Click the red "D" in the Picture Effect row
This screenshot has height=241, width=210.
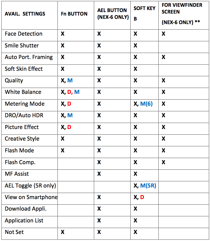click(x=69, y=127)
